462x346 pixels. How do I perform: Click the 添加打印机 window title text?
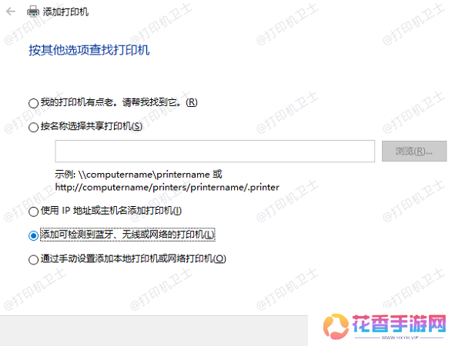tap(65, 12)
